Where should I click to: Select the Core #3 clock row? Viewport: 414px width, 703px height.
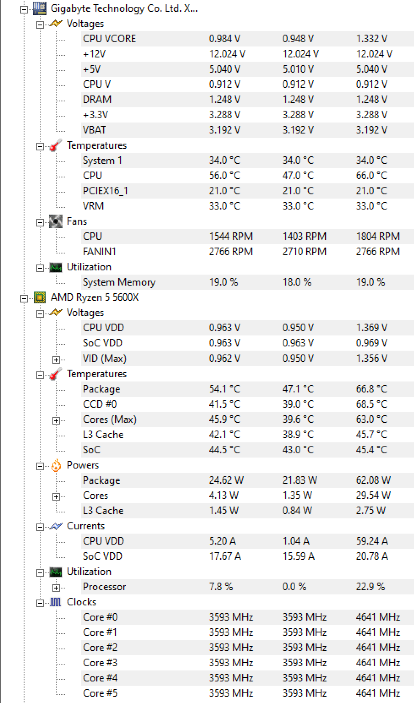[248, 663]
